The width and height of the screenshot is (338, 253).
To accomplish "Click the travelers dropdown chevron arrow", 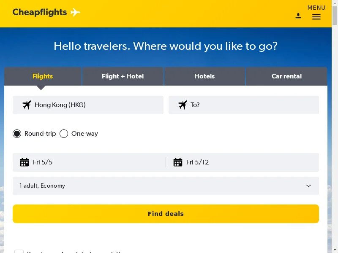I will click(308, 186).
